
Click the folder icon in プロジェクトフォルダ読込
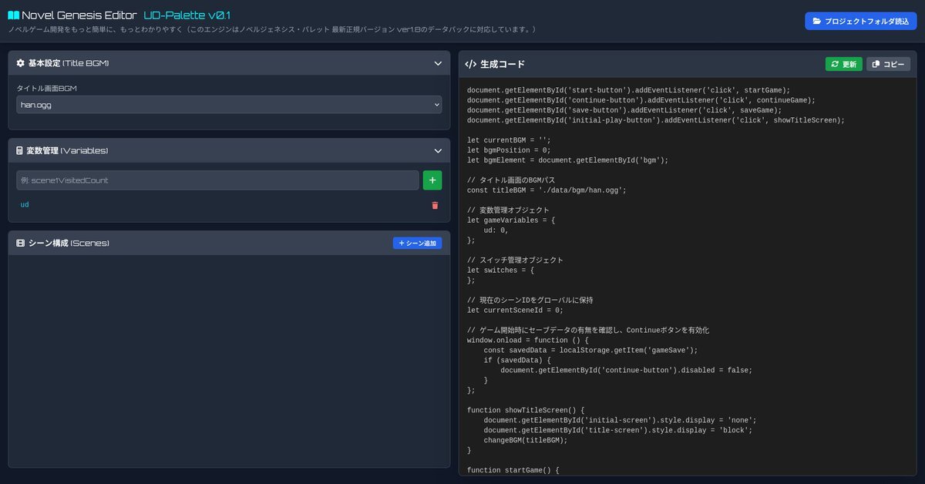coord(817,22)
